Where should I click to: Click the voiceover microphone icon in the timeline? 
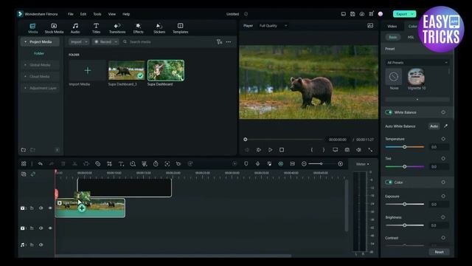click(x=257, y=164)
